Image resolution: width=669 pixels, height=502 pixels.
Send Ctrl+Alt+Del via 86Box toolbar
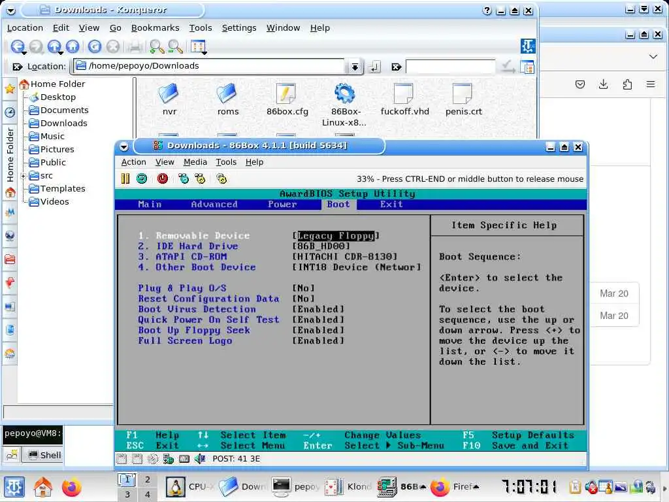point(184,178)
